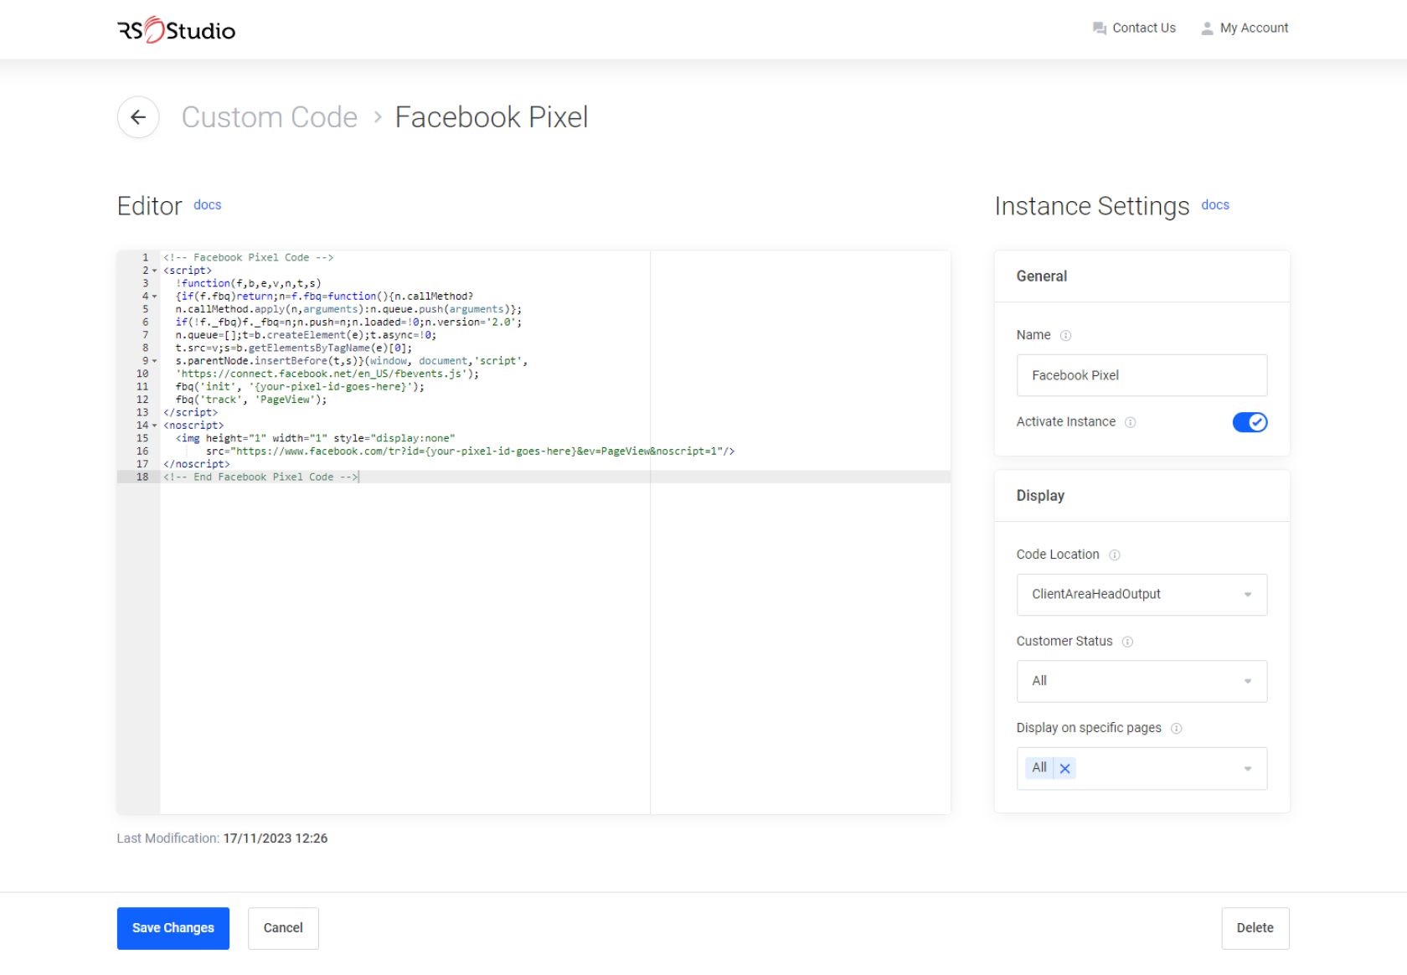Expand Display on specific pages dropdown
Screen dimensions: 1407x975
pos(1247,768)
